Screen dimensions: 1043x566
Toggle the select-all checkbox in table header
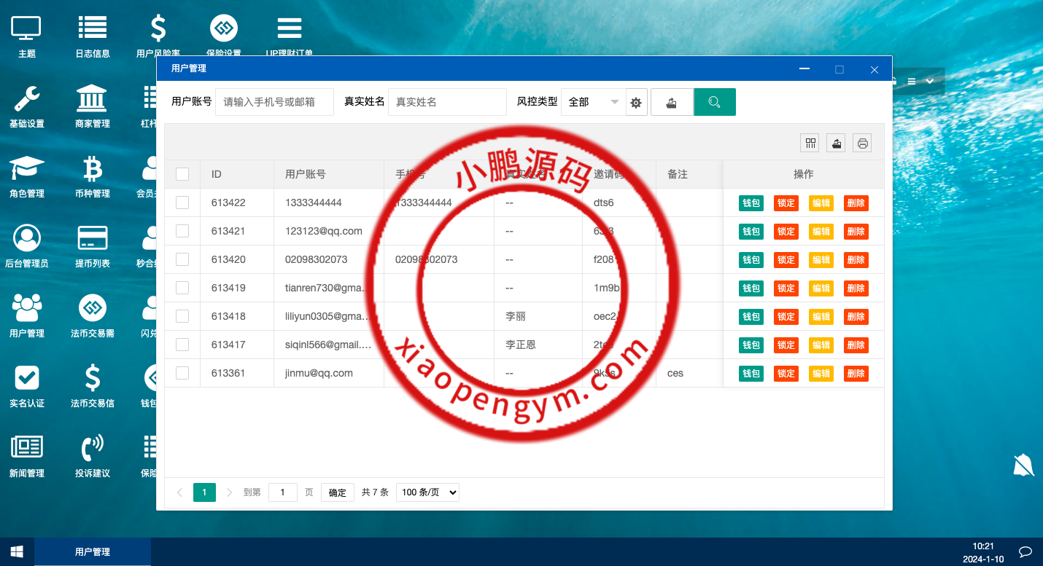(182, 174)
